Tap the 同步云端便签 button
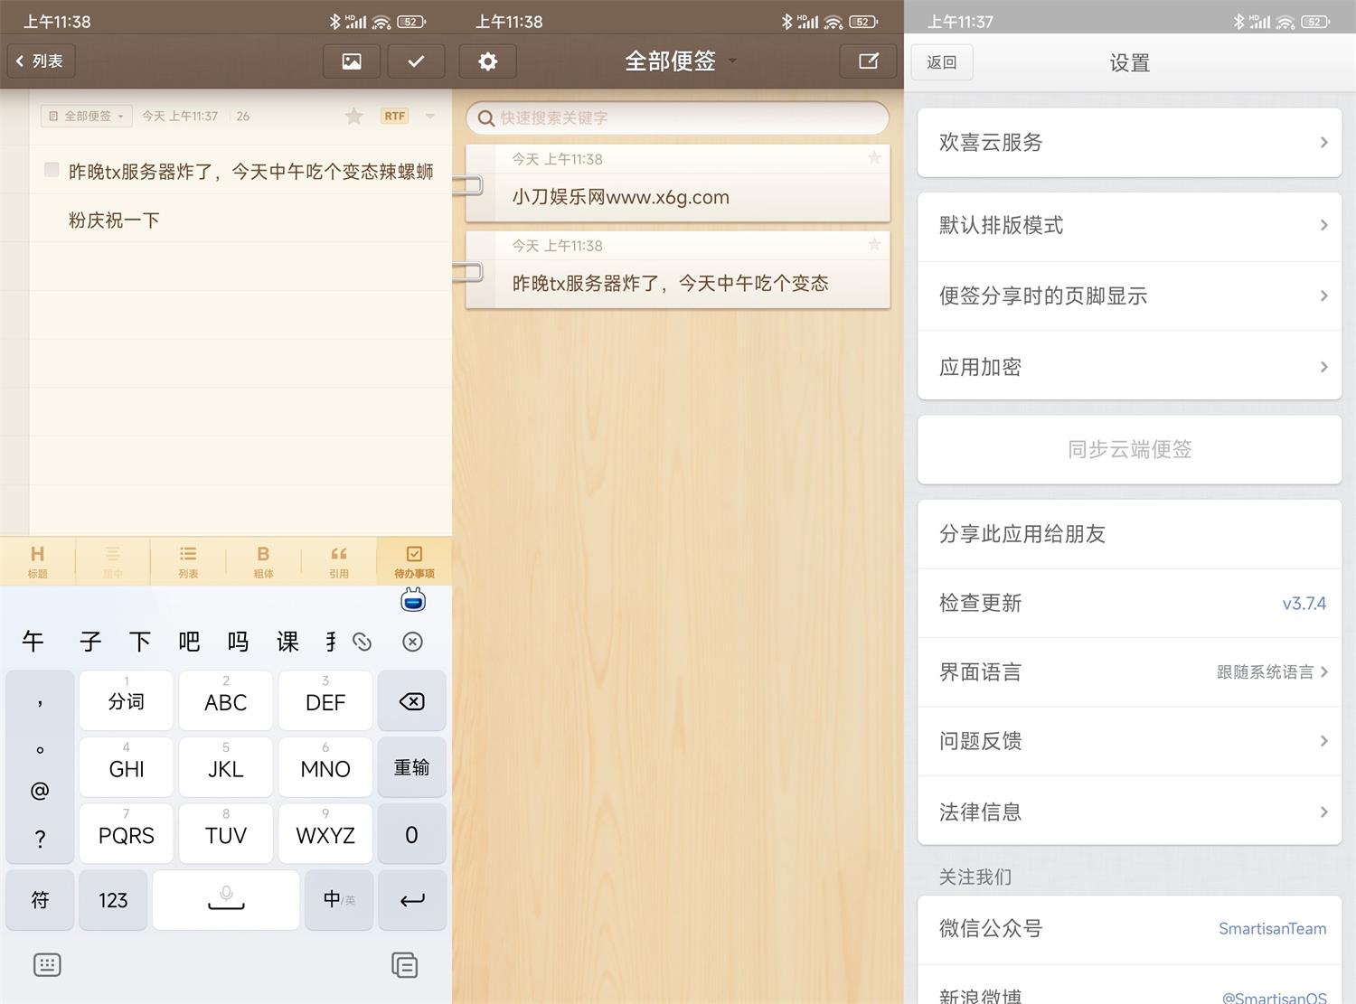Screen dimensions: 1356x1004 pyautogui.click(x=1128, y=449)
